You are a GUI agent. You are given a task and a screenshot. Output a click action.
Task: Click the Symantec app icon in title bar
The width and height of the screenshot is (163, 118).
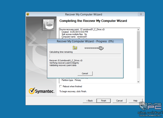pyautogui.click(x=28, y=14)
